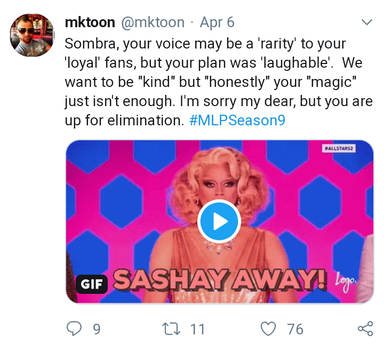The height and width of the screenshot is (352, 384).
Task: Click the reply count 9
Action: [97, 329]
